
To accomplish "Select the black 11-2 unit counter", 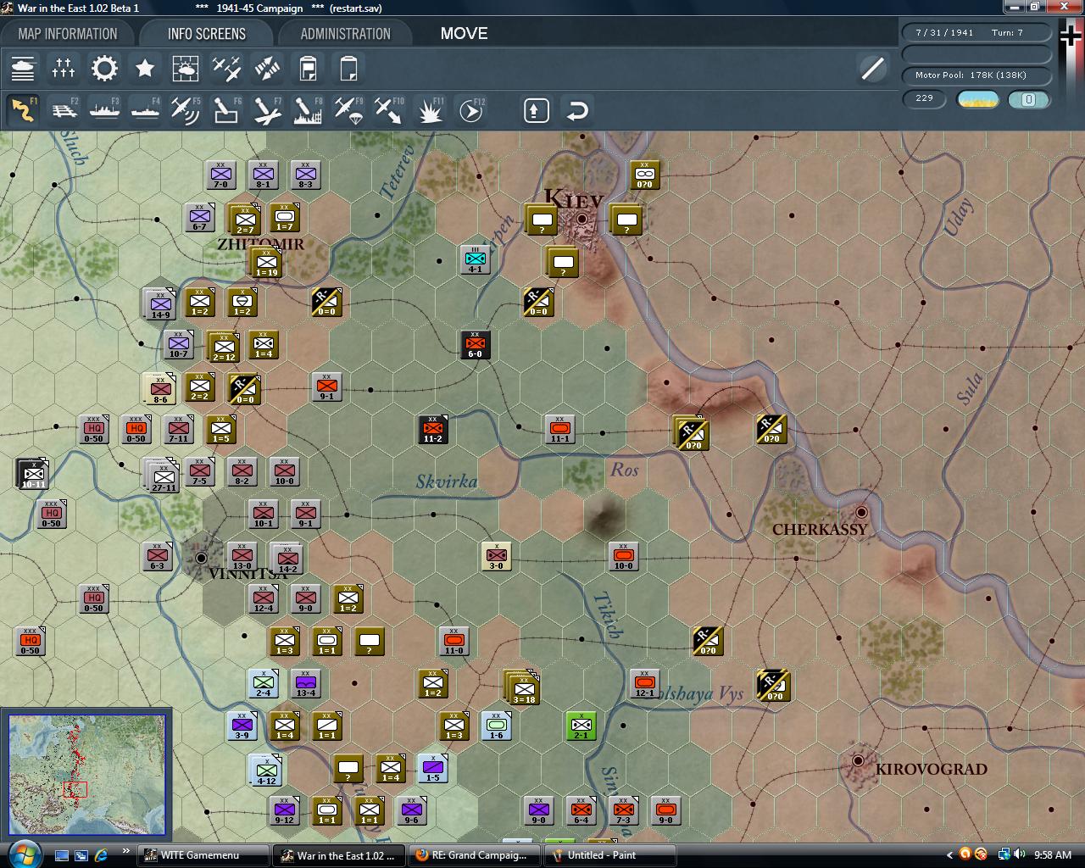I will pyautogui.click(x=433, y=429).
